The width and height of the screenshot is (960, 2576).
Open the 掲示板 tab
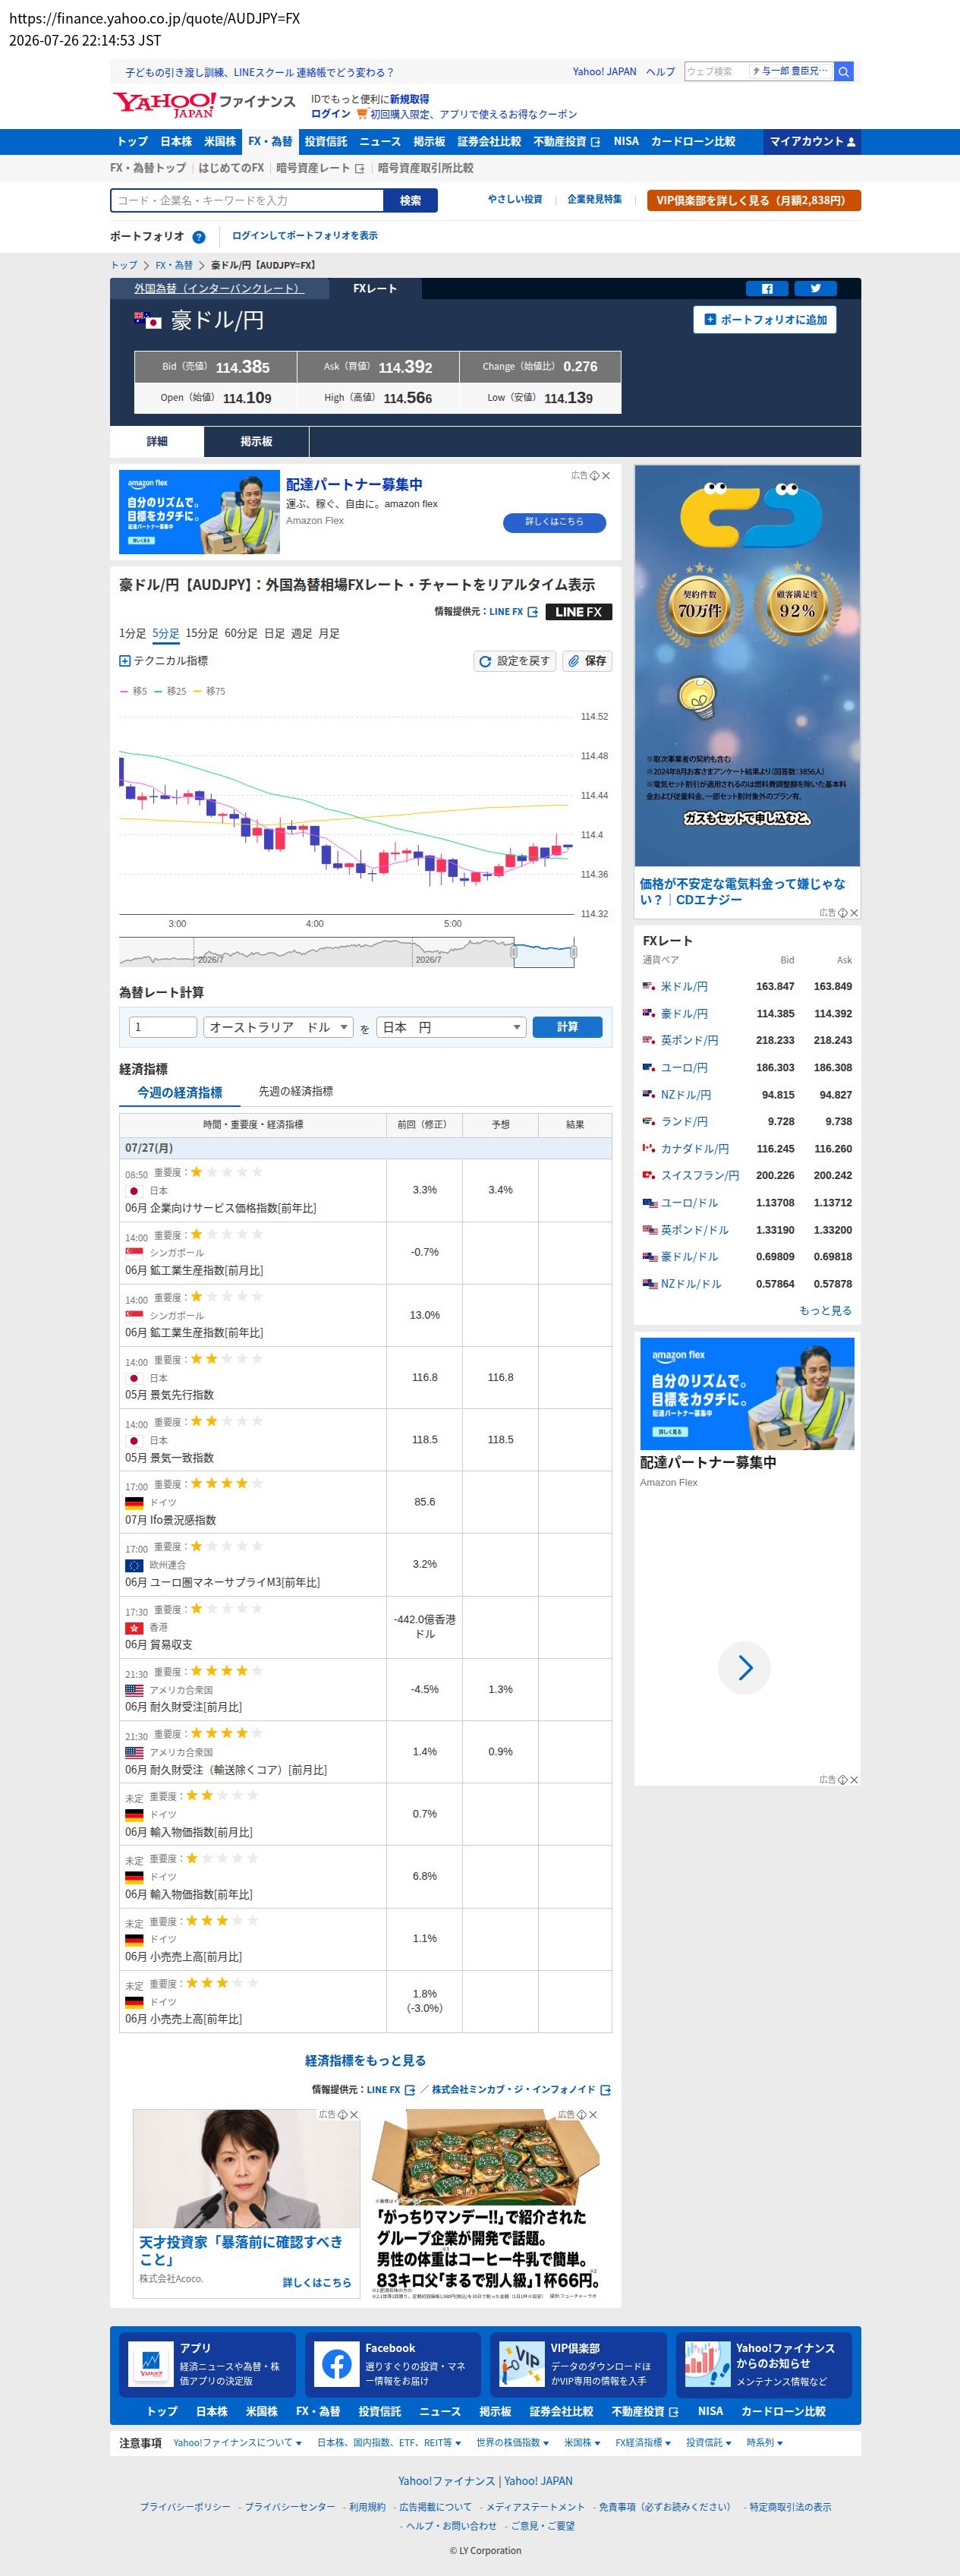point(256,442)
